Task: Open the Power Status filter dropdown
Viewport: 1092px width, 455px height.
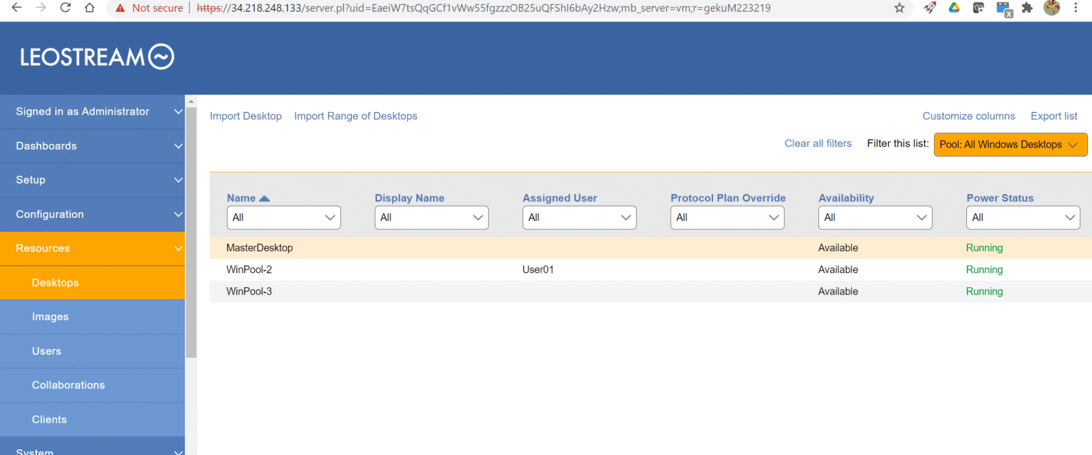Action: click(1023, 217)
